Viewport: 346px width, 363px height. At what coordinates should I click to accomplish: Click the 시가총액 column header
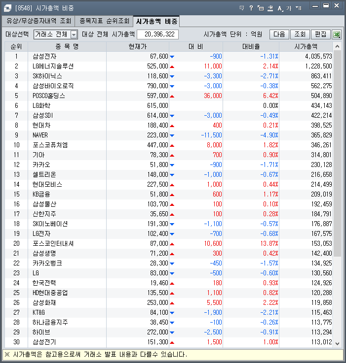[306, 47]
